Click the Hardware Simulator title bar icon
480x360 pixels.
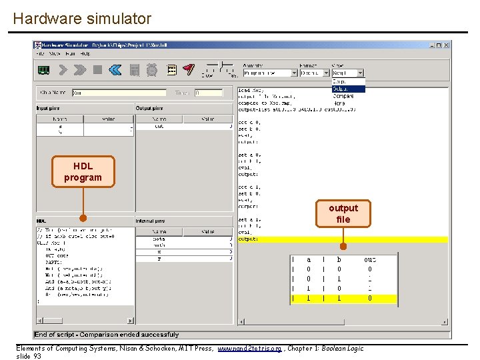(x=37, y=45)
